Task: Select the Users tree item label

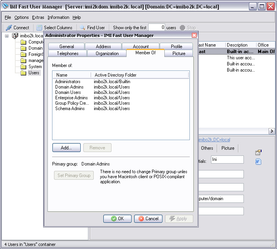Action: click(34, 73)
